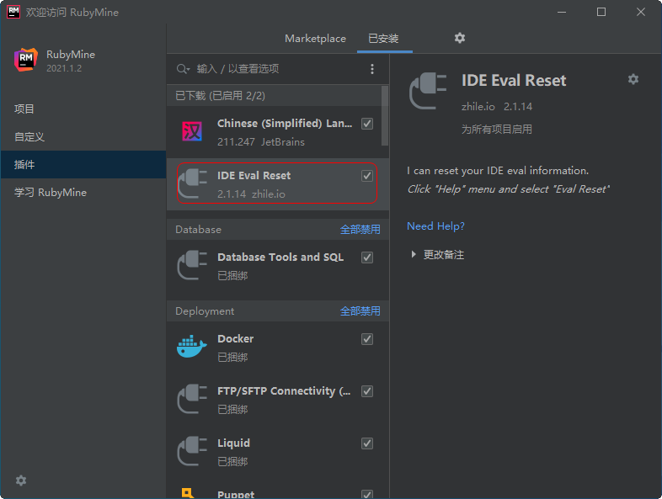Maximize the RubyMine welcome window

click(601, 12)
